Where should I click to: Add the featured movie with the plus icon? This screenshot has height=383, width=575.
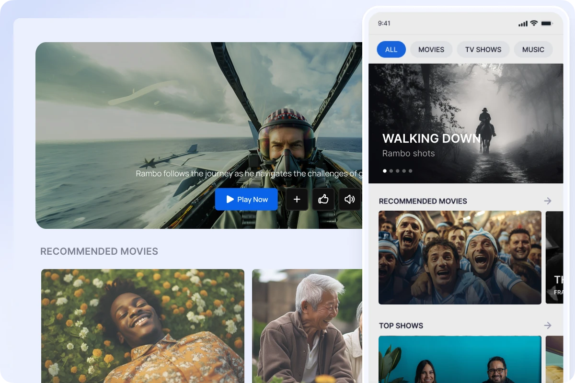297,199
